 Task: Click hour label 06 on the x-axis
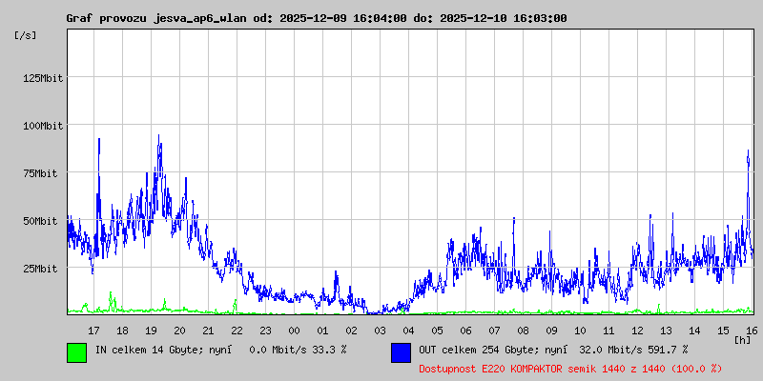465,331
